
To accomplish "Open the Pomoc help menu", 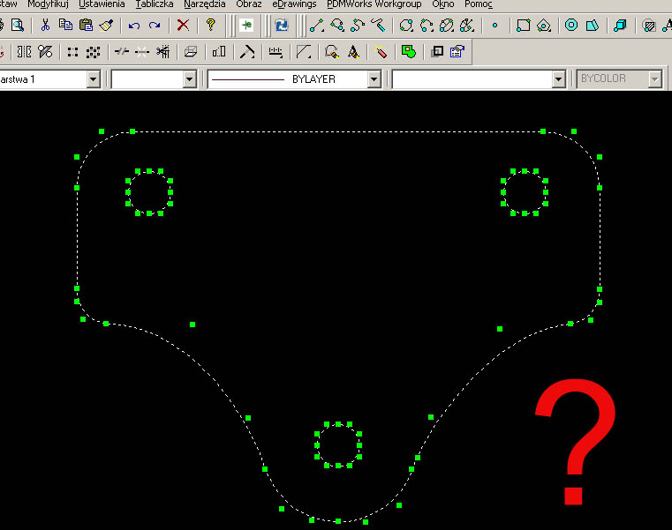I will point(478,4).
